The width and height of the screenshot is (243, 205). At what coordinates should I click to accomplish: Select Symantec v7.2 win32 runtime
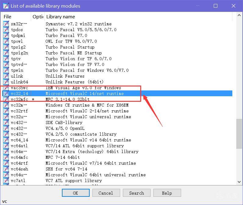(78, 24)
